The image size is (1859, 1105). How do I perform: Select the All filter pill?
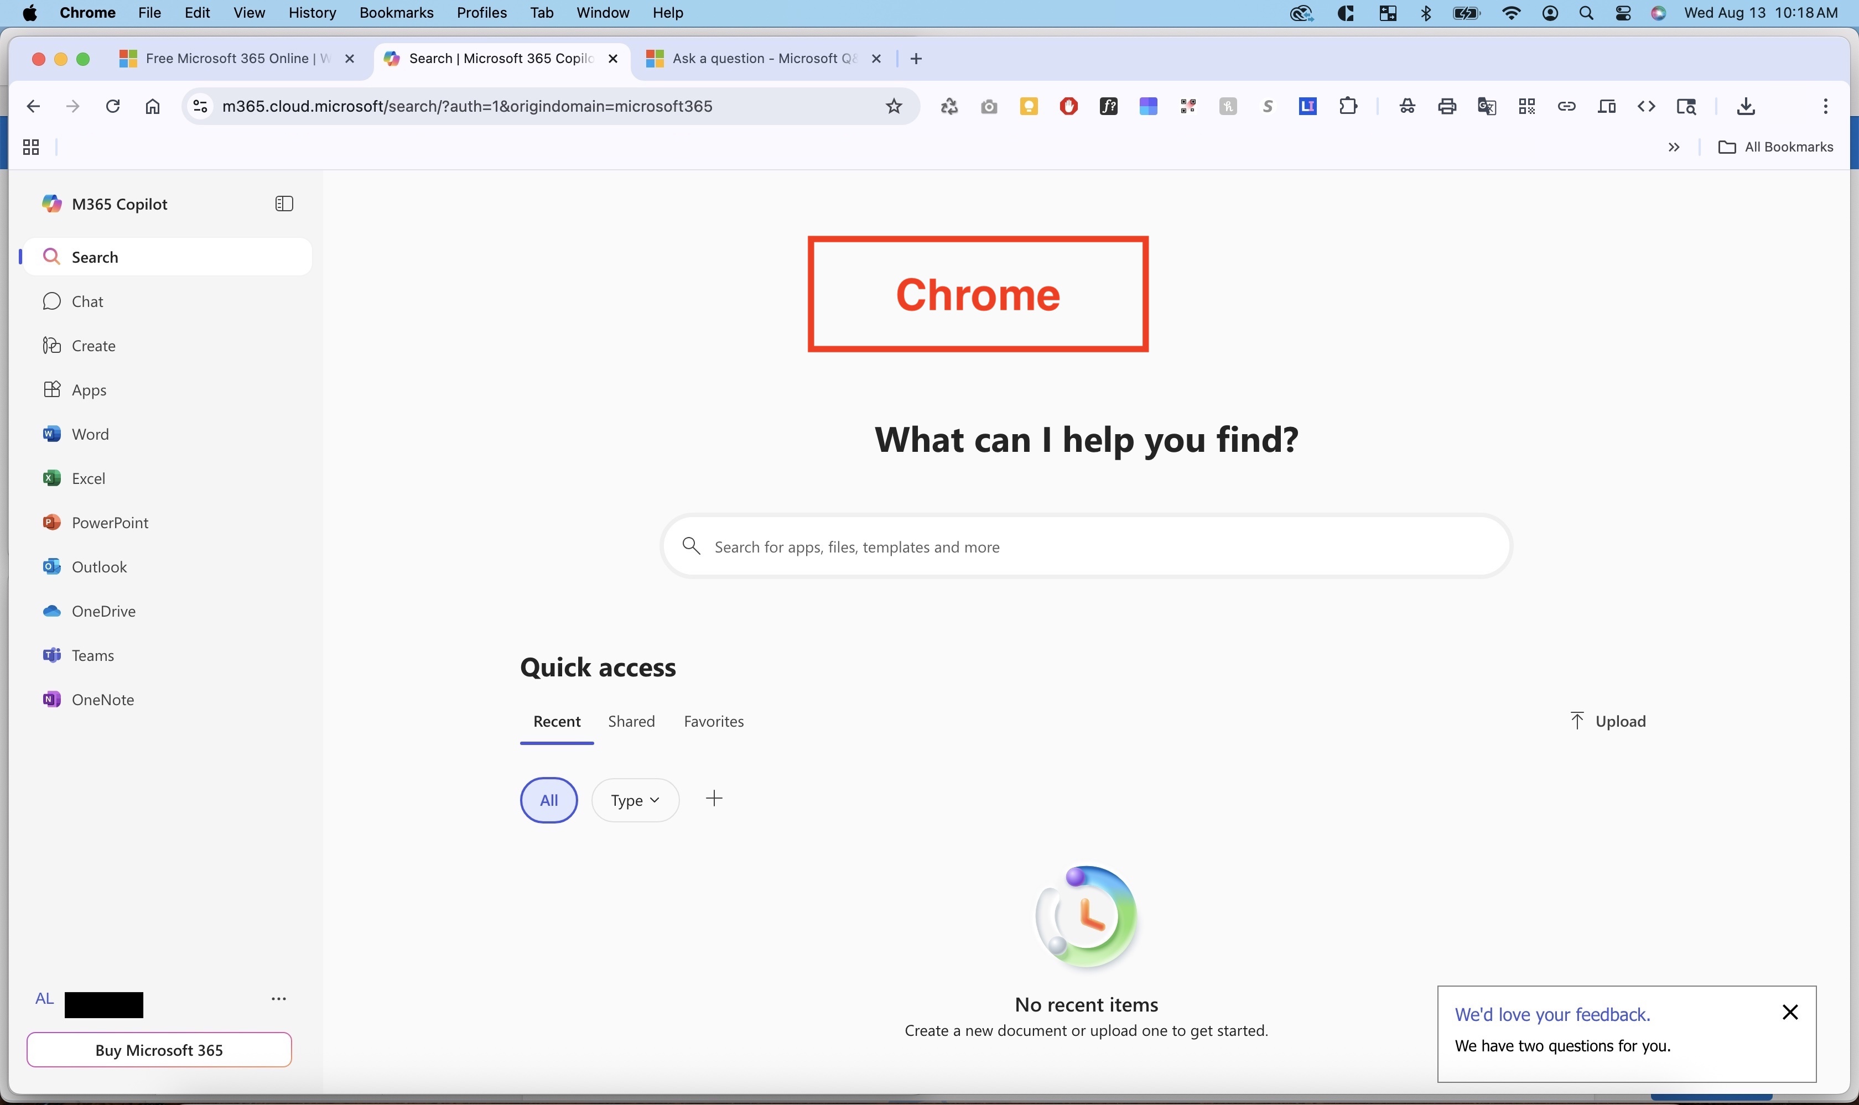(549, 799)
